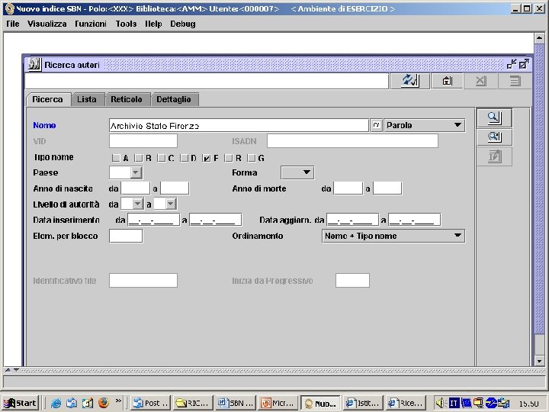Click the speaker volume icon in system tray

click(x=440, y=404)
